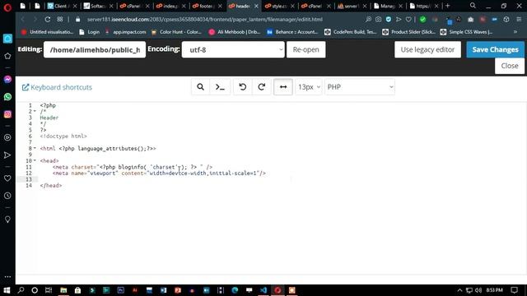Open Instagram in the Opera sidebar
This screenshot has width=527, height=296.
click(7, 114)
